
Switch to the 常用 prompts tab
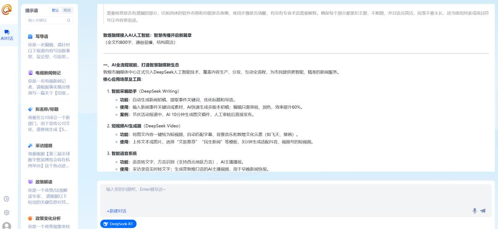click(67, 11)
